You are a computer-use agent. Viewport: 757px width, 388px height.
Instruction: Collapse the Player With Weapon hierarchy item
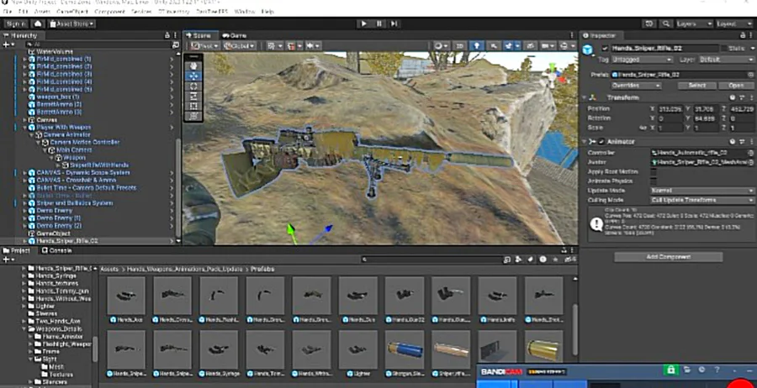pyautogui.click(x=25, y=128)
